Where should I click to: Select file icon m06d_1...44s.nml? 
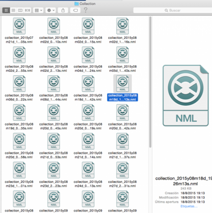coord(54,84)
